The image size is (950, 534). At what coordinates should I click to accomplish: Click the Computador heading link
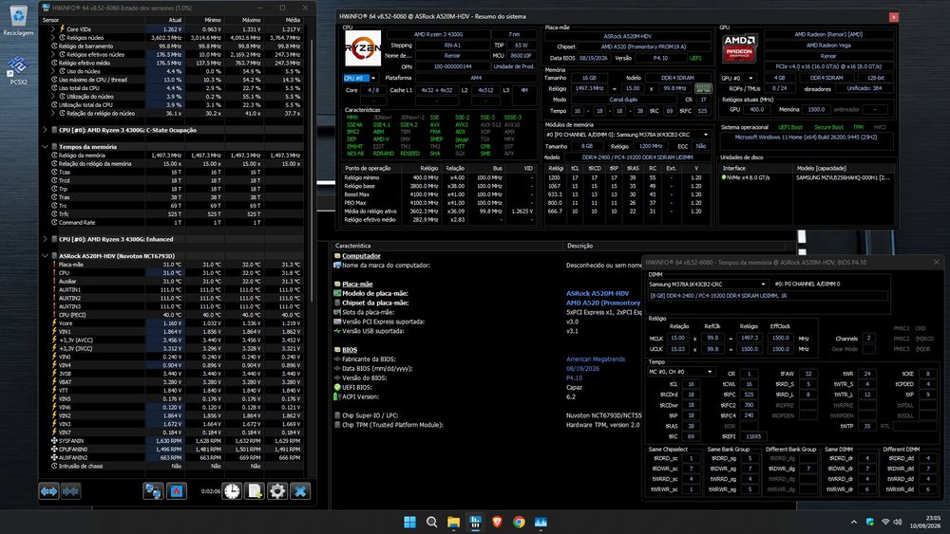(361, 256)
